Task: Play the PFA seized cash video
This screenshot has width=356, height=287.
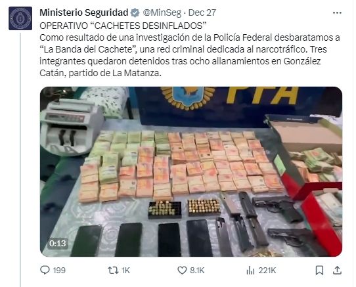Action: (191, 171)
